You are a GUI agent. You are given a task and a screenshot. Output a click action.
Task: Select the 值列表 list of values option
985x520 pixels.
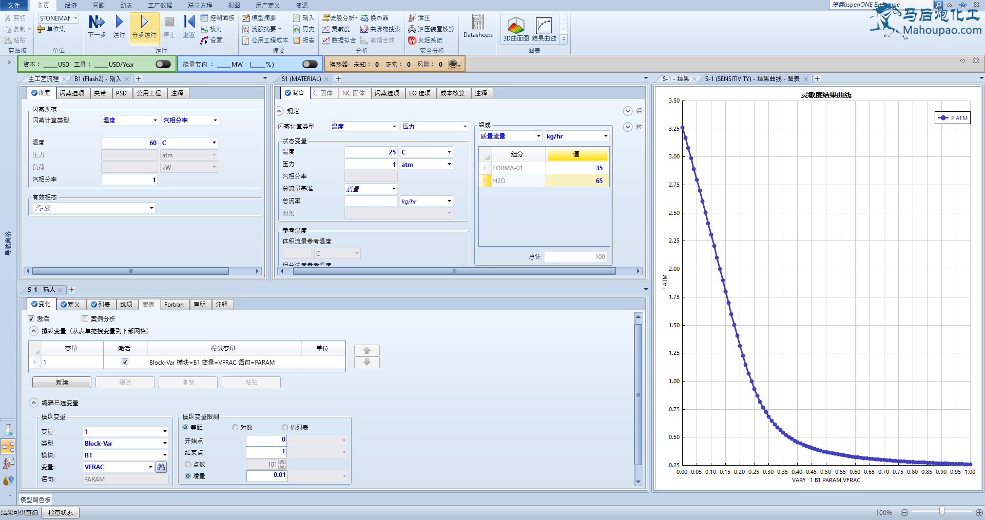coord(285,427)
